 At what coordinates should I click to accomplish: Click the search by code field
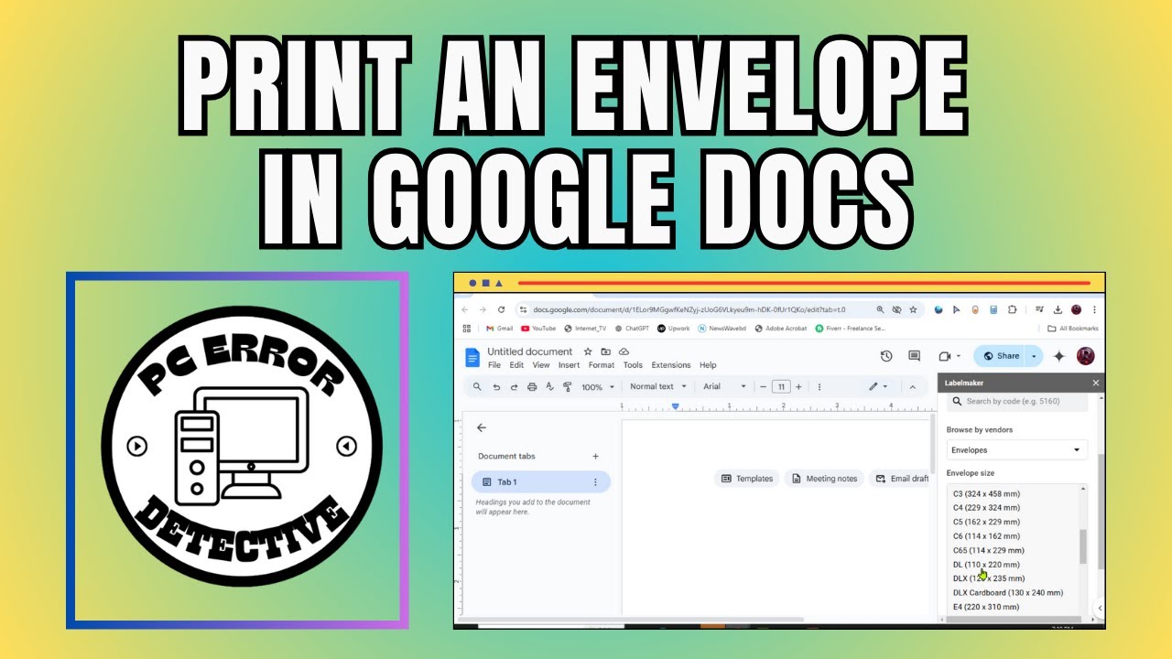tap(1017, 401)
